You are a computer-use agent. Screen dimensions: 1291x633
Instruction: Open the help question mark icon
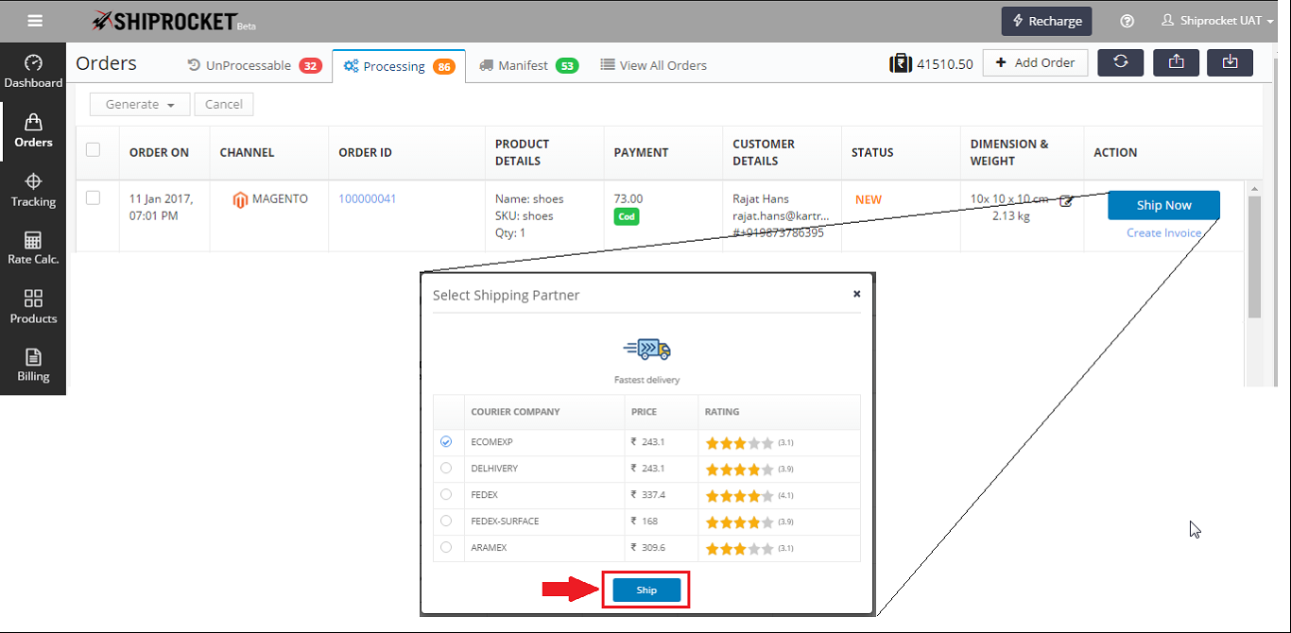(x=1127, y=21)
